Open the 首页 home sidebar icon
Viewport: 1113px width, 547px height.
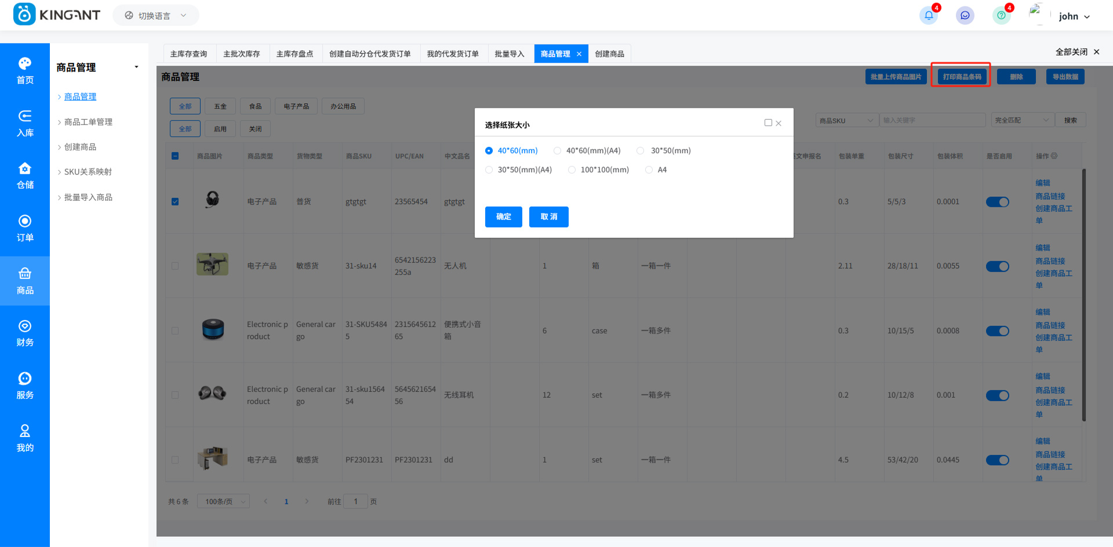(25, 71)
